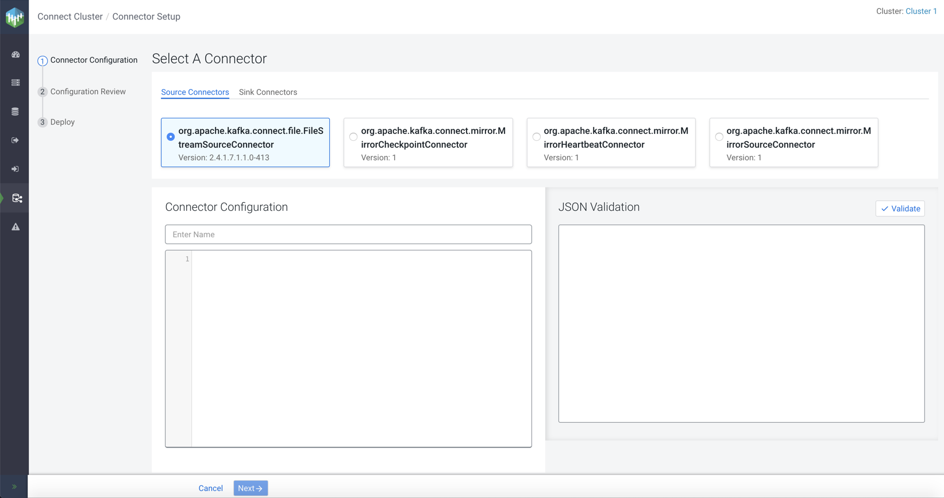The image size is (944, 498).
Task: Open the Brokers sidebar icon
Action: (x=16, y=83)
